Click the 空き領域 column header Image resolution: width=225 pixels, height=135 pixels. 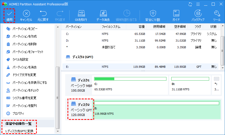pyautogui.click(x=180, y=27)
